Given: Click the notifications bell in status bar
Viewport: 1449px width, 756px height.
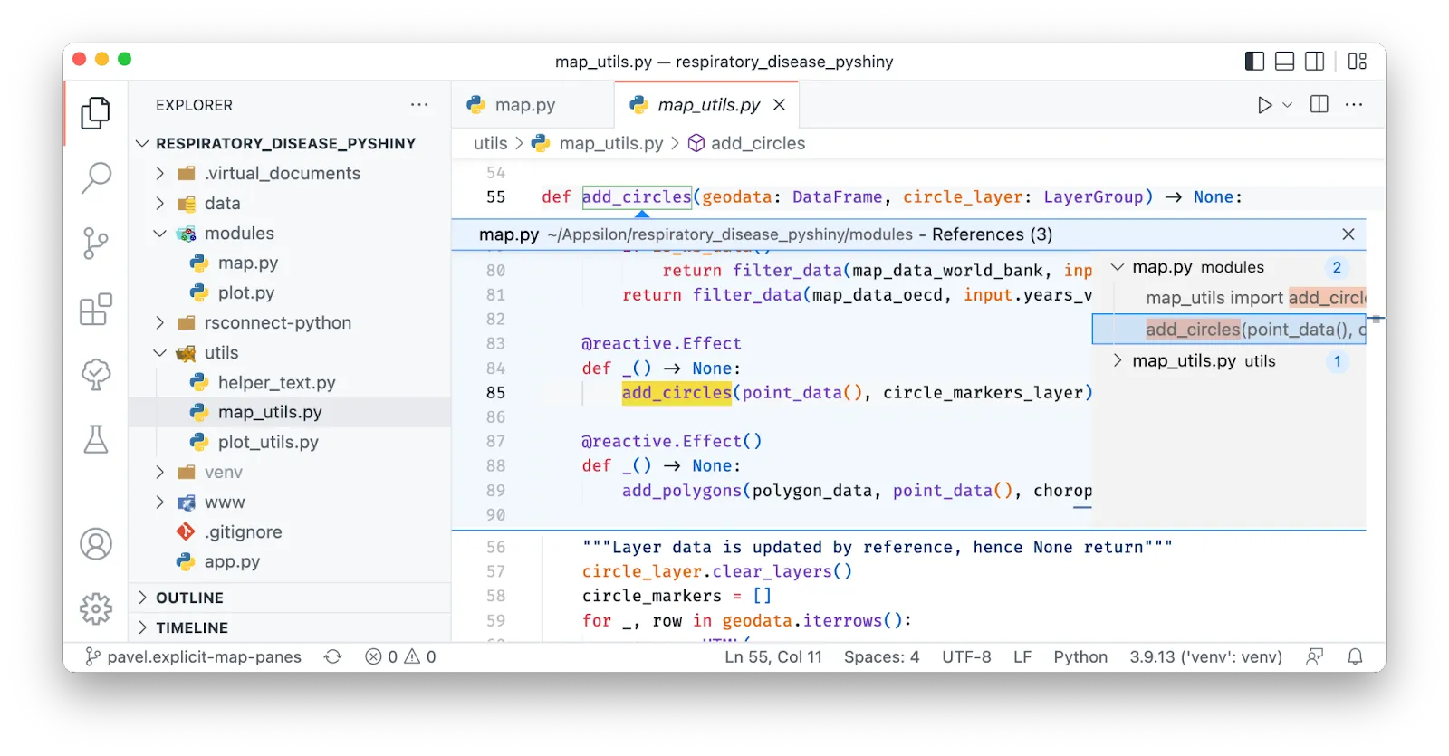Looking at the screenshot, I should [x=1355, y=657].
